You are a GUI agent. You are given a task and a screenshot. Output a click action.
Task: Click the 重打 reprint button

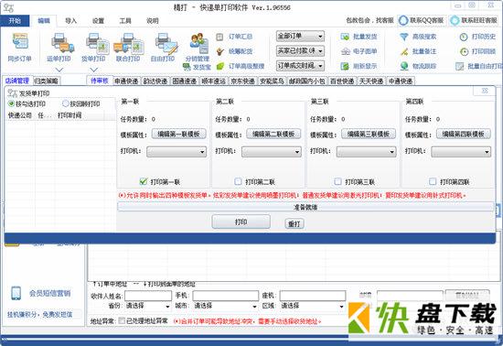294,223
